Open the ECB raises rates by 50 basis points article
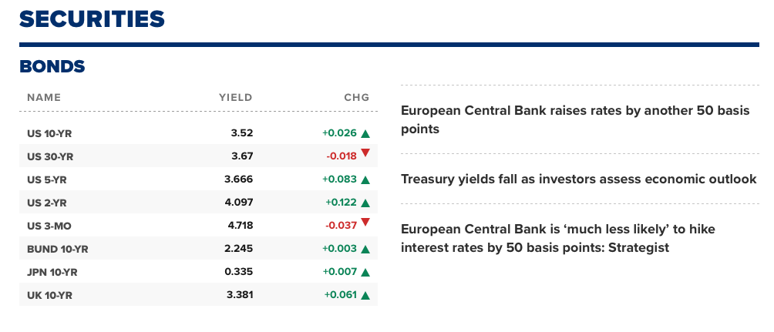Viewport: 774px width, 332px height. [575, 119]
